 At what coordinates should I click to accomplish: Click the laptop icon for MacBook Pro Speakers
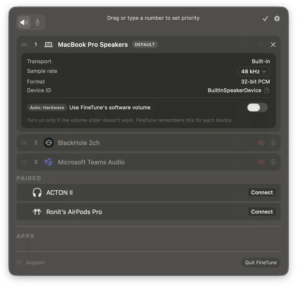(49, 45)
